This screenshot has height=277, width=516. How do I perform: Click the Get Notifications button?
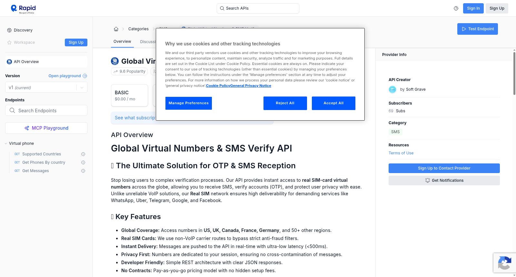444,180
